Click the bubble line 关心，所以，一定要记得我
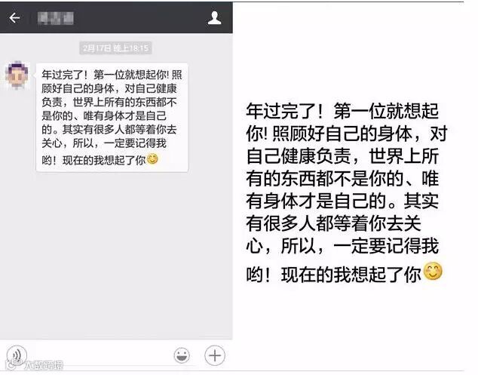This screenshot has height=375, width=478. [104, 143]
